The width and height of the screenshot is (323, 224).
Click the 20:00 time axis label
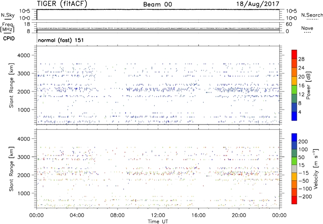[x=239, y=215]
